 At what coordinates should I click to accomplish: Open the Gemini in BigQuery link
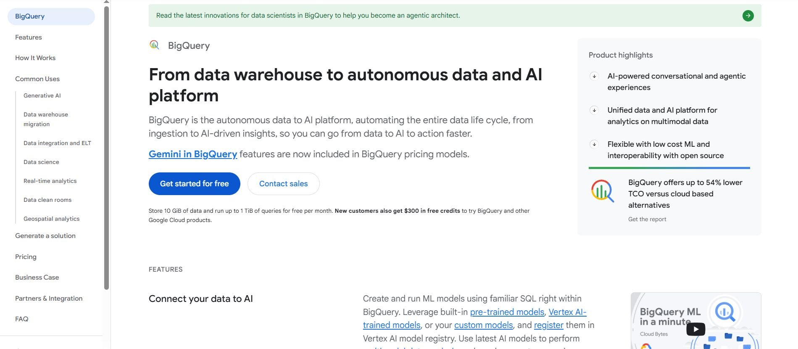(193, 154)
